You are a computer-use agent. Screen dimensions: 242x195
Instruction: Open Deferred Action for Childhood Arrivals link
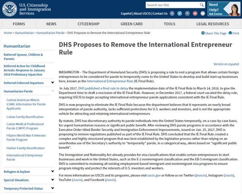[x=24, y=70]
